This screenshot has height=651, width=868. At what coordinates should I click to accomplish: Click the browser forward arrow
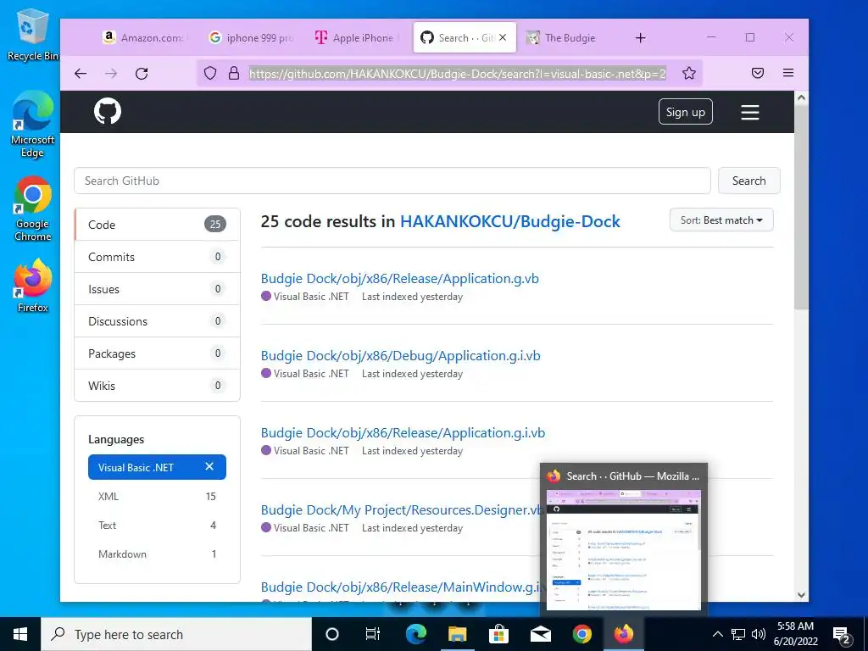pyautogui.click(x=111, y=73)
